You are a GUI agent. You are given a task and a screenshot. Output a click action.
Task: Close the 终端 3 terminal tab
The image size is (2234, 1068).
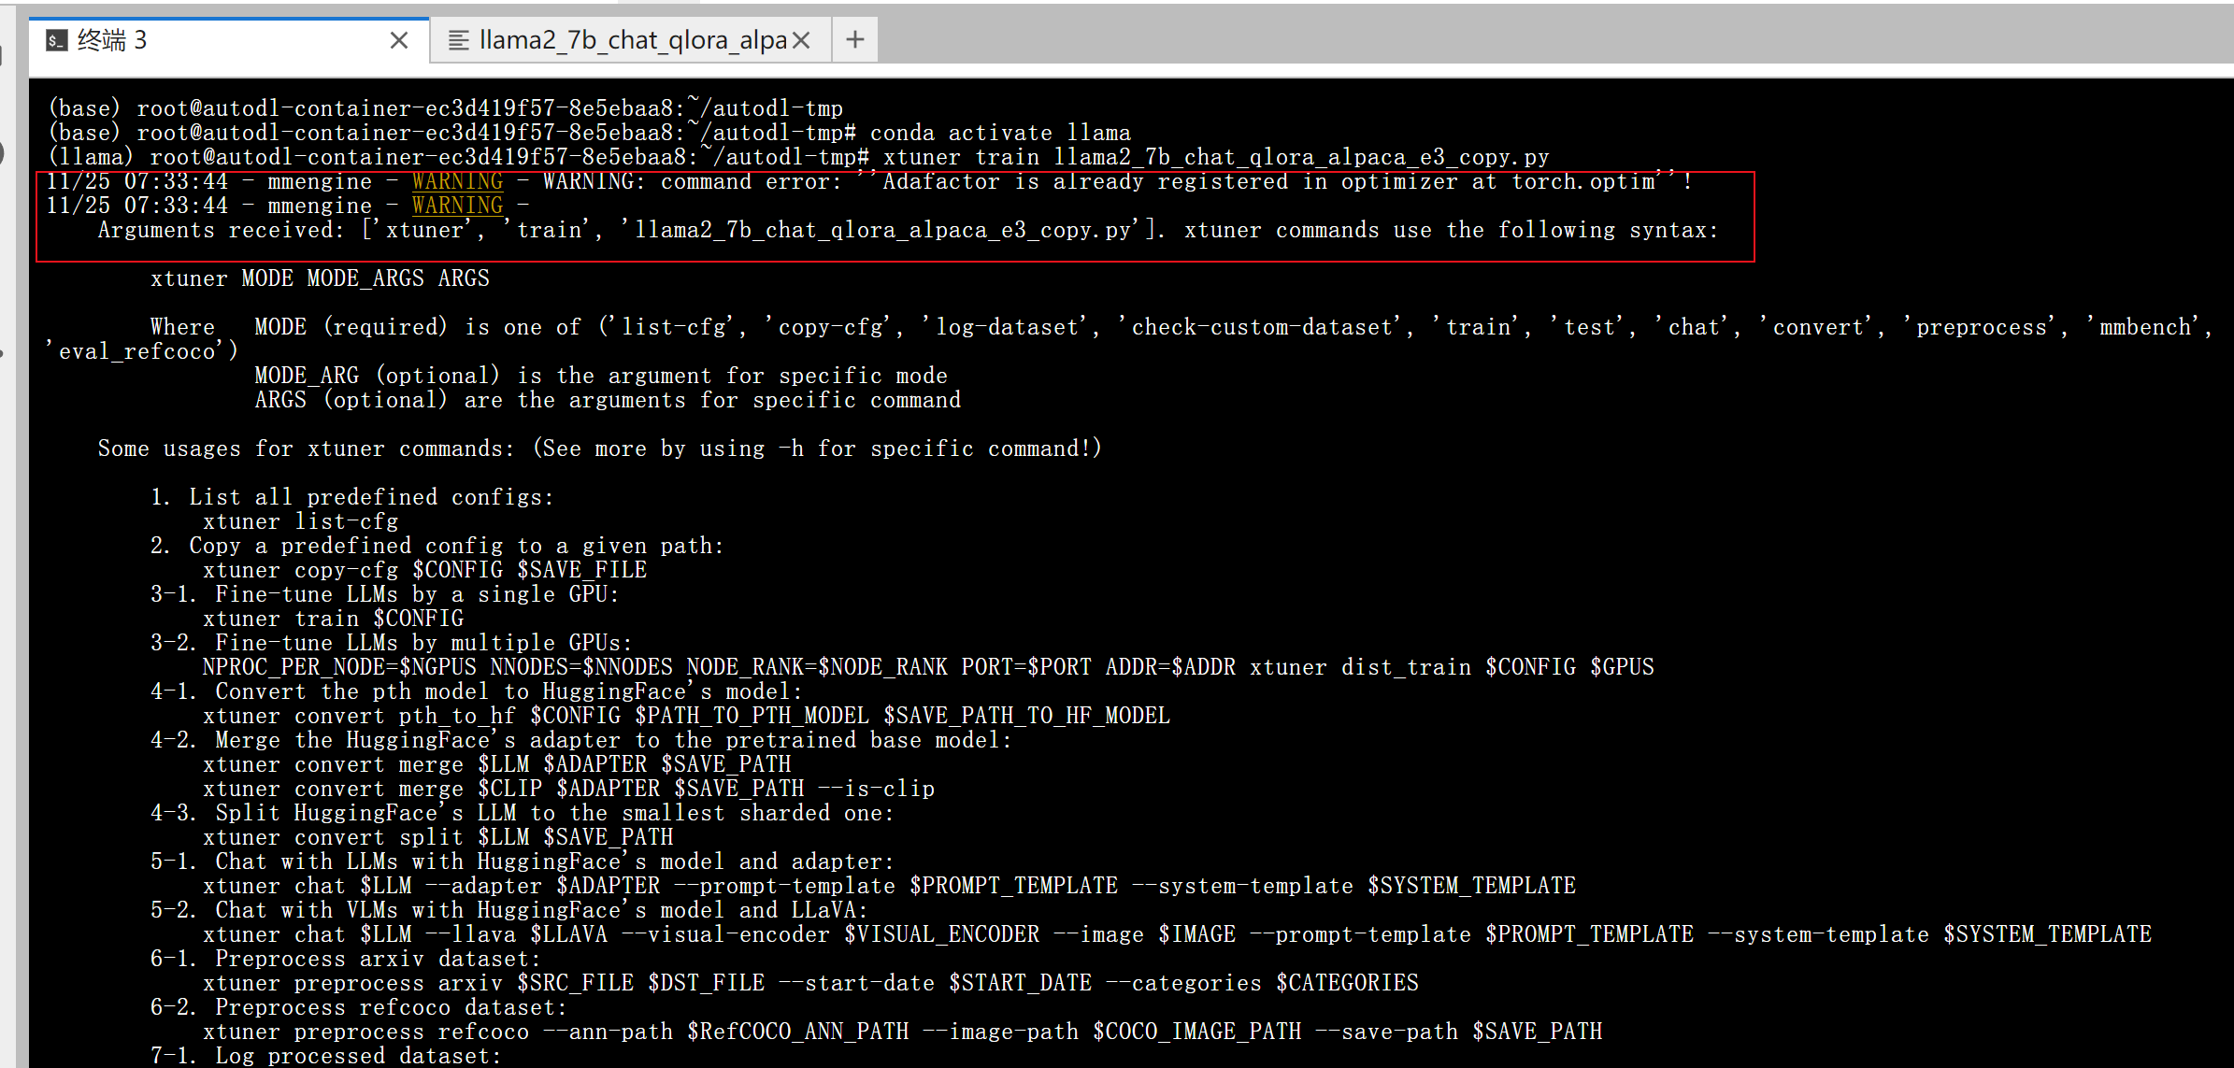click(x=399, y=40)
